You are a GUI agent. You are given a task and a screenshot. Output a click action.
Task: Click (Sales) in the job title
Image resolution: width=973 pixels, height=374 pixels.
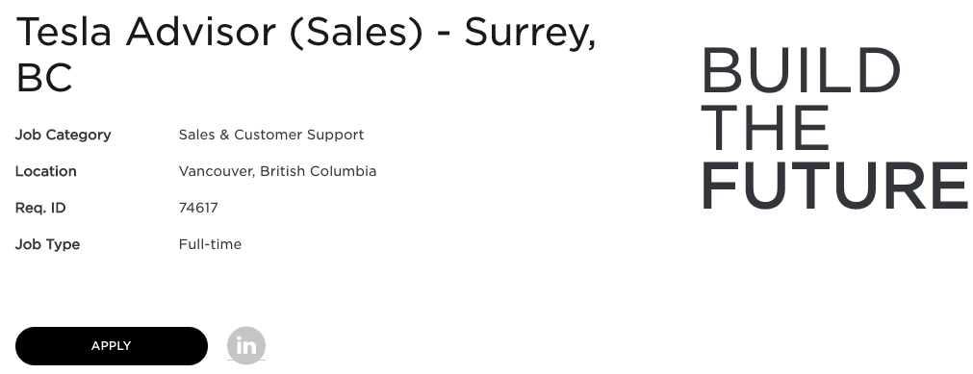(x=356, y=32)
